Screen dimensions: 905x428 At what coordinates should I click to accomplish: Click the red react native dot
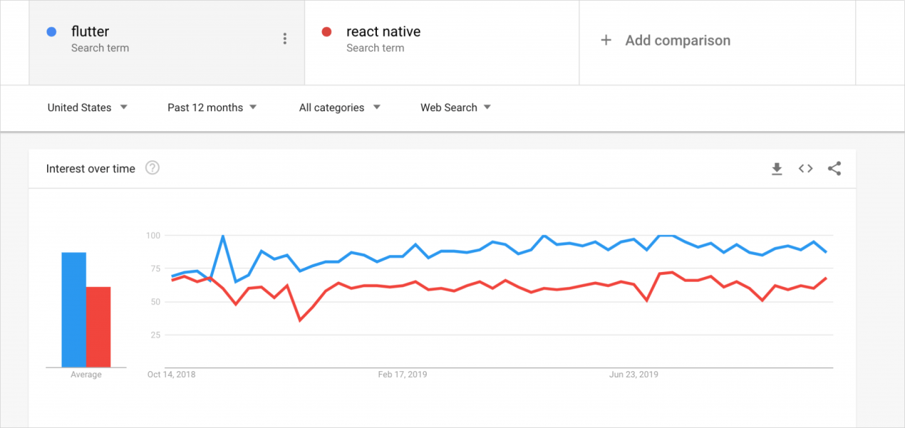(326, 32)
